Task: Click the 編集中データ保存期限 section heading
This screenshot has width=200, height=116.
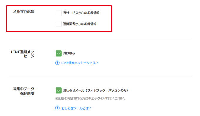Action: coord(24,91)
